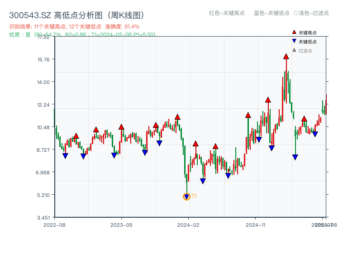
Task: Click the 15.76 y-axis label
Action: (x=43, y=60)
